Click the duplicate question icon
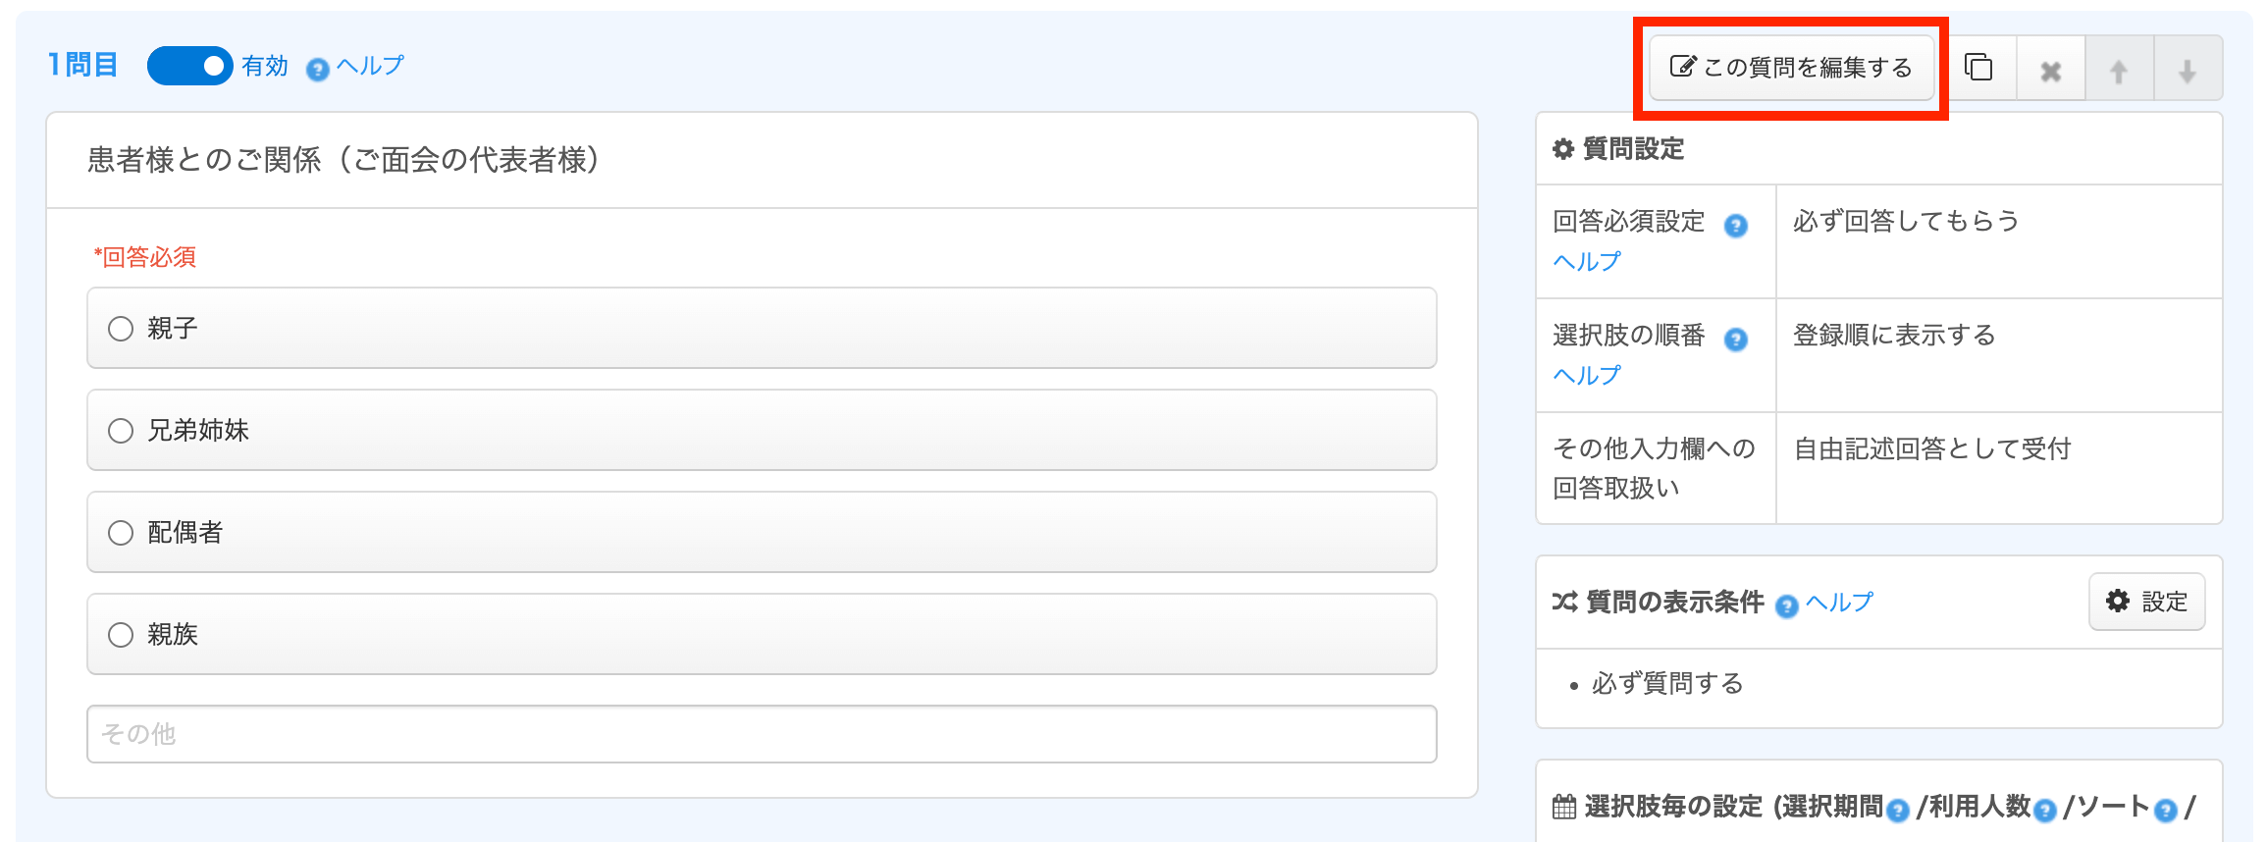Image resolution: width=2267 pixels, height=842 pixels. point(1978,68)
